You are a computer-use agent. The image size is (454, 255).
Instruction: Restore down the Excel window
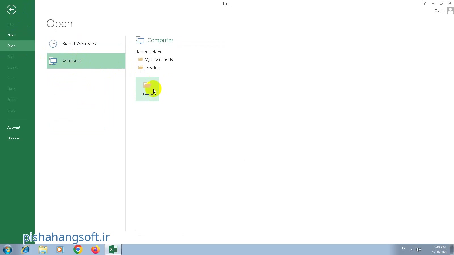[442, 3]
